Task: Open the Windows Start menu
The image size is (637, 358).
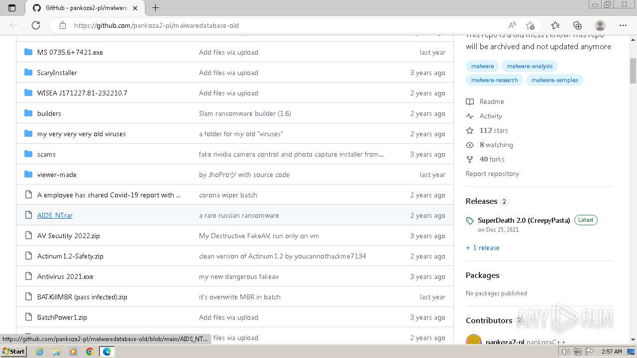Action: (x=13, y=351)
